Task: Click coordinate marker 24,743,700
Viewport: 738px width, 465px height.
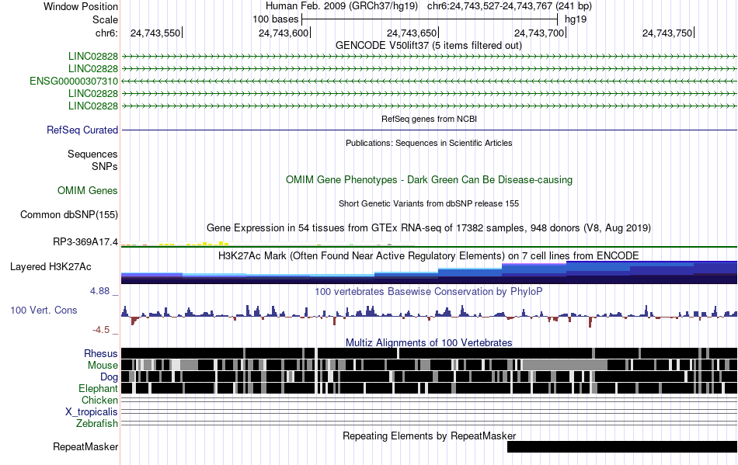Action: (539, 33)
